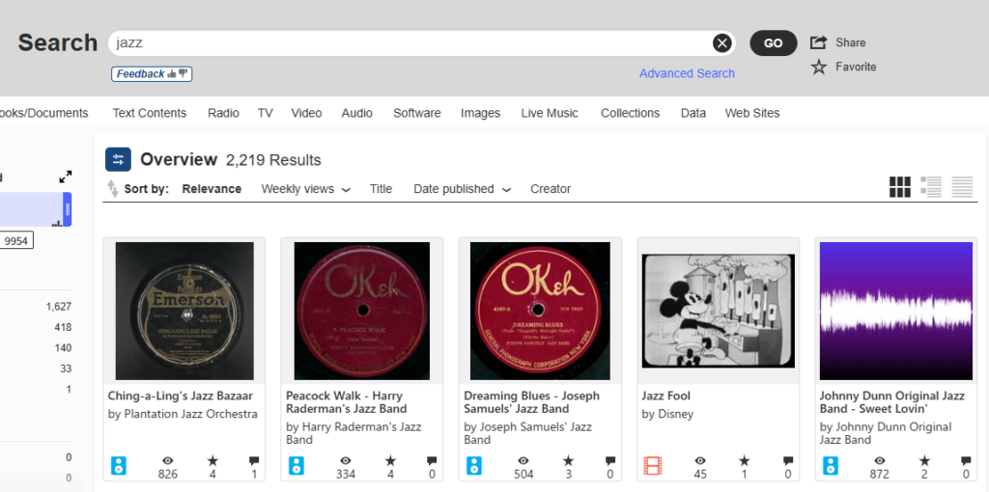Sort results by Title
989x492 pixels.
click(381, 189)
